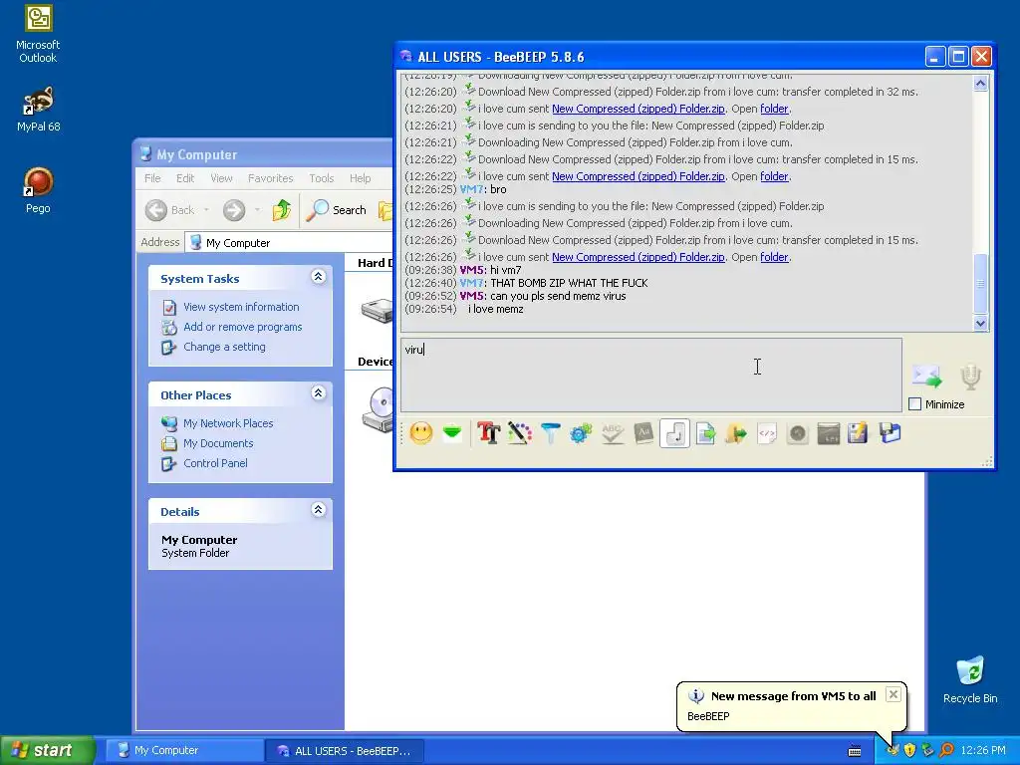Click the 12:26 PM taskbar clock
This screenshot has height=765, width=1020.
tap(983, 750)
